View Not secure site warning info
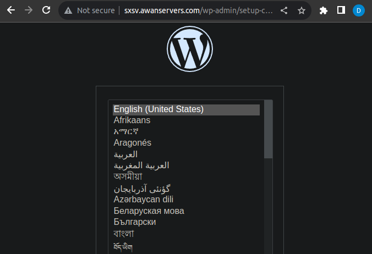The height and width of the screenshot is (254, 372). [x=68, y=10]
